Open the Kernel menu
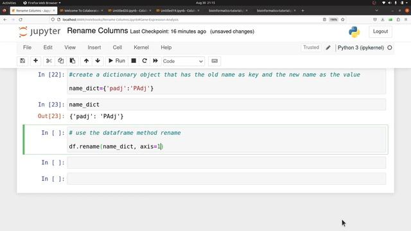 click(141, 47)
